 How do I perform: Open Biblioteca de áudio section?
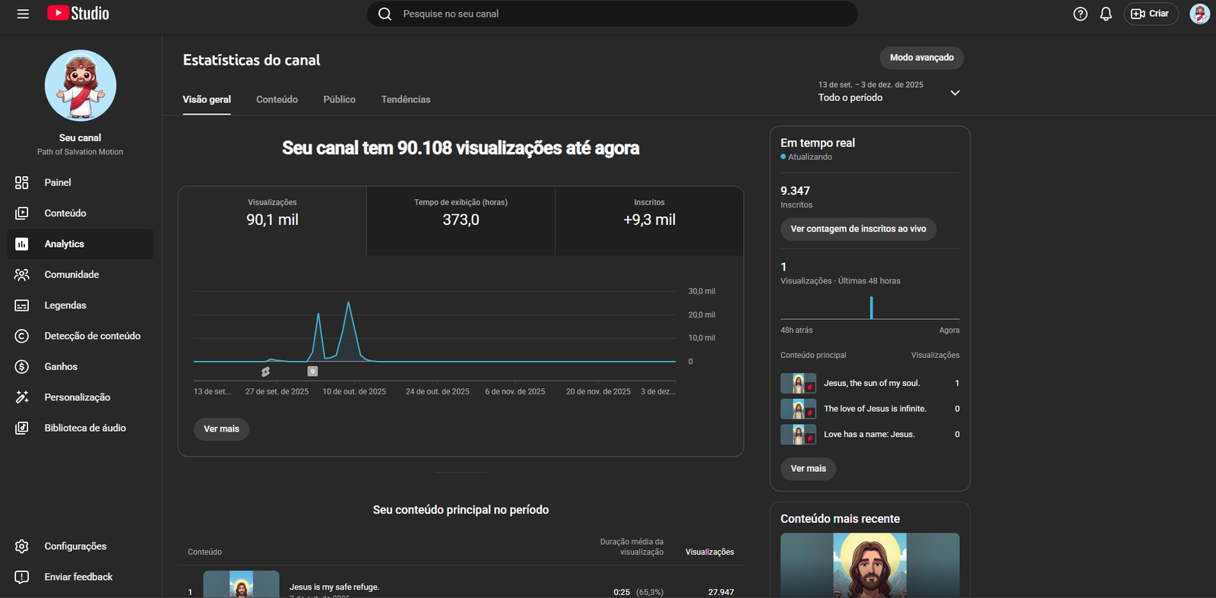[85, 428]
